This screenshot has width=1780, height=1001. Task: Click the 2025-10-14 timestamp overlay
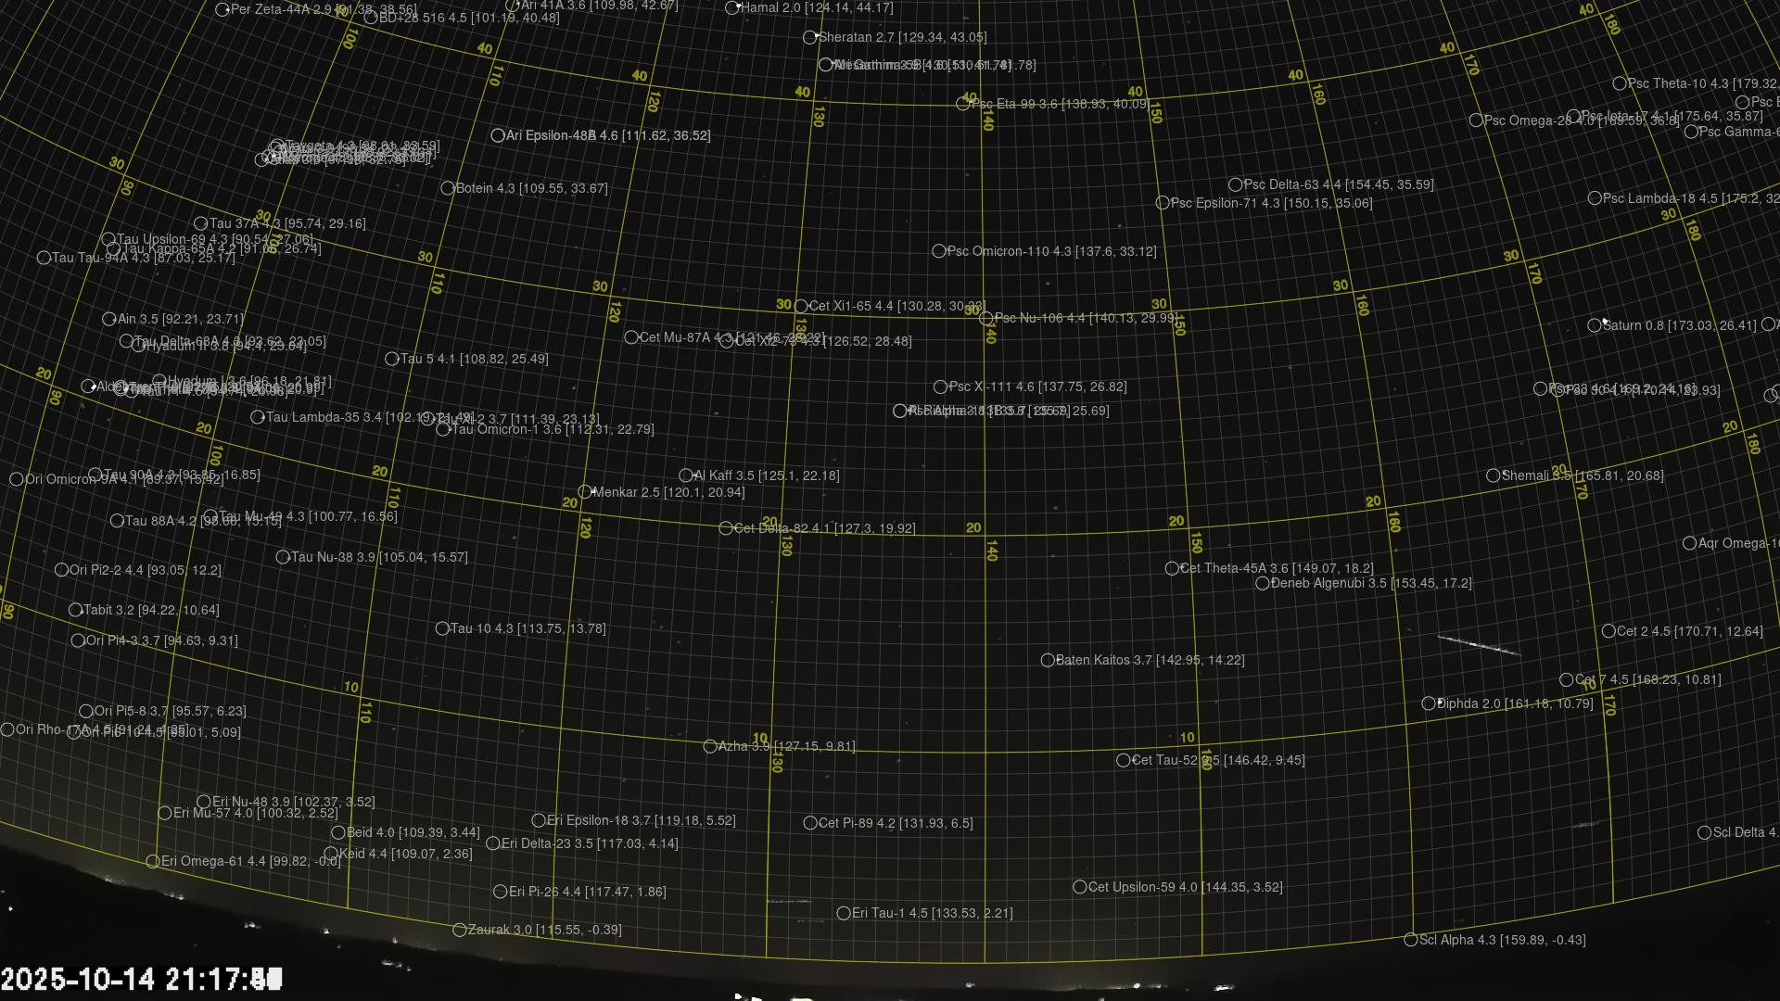141,979
